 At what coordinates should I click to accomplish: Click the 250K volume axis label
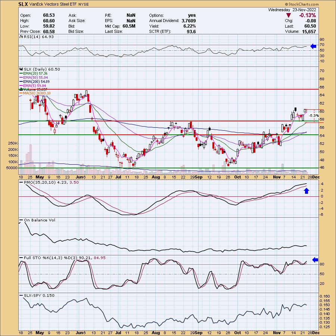pyautogui.click(x=12, y=143)
